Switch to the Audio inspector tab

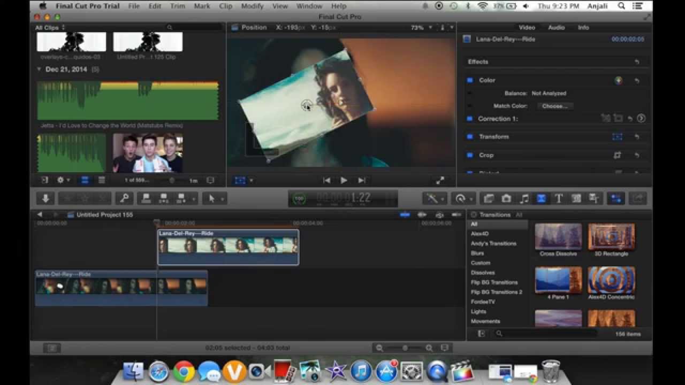[556, 28]
